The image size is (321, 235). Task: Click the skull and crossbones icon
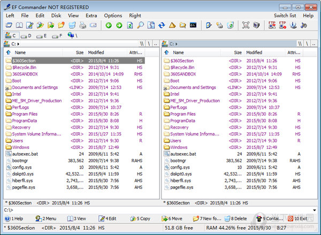(246, 25)
